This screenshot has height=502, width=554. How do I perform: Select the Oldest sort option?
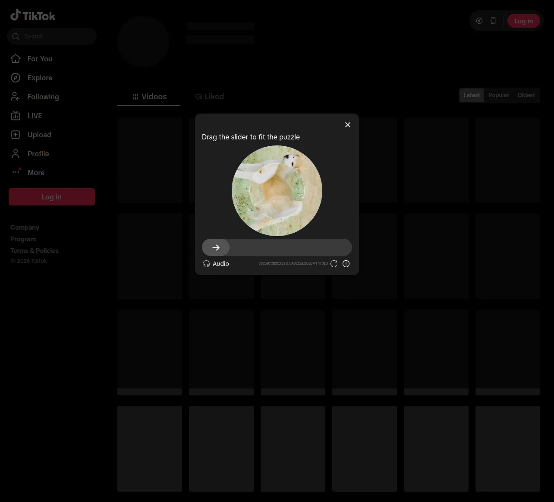(526, 95)
